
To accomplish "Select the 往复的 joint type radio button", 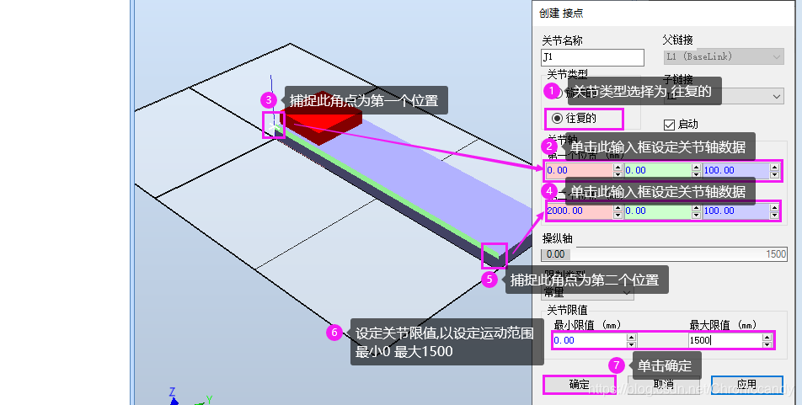I will [558, 119].
